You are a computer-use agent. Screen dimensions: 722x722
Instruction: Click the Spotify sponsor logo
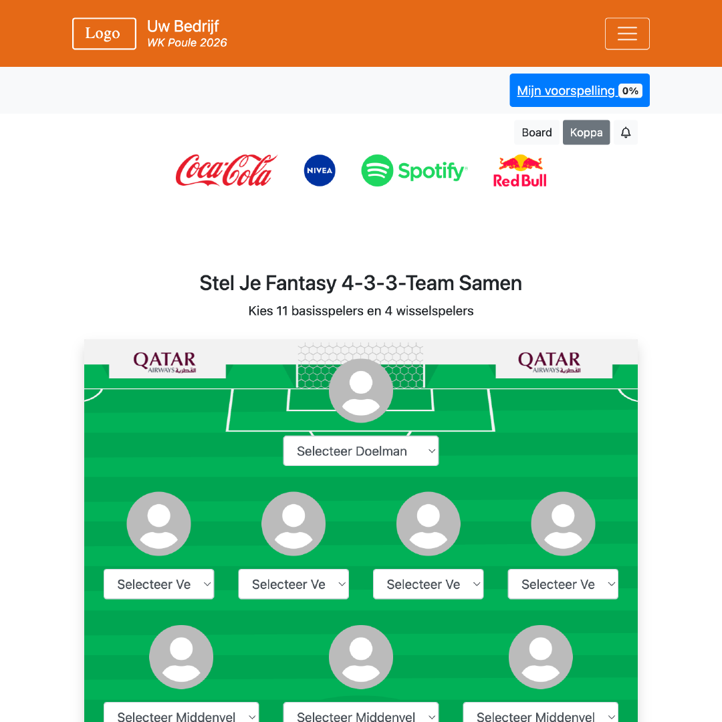click(x=414, y=170)
